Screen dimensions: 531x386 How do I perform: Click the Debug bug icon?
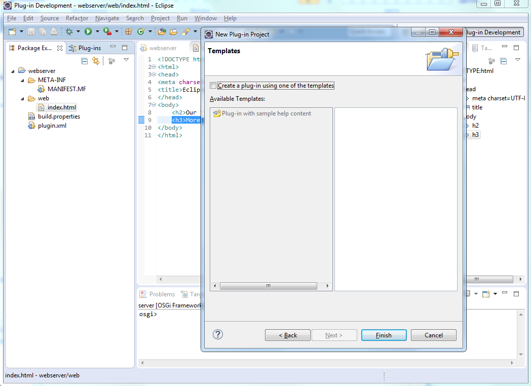point(69,32)
